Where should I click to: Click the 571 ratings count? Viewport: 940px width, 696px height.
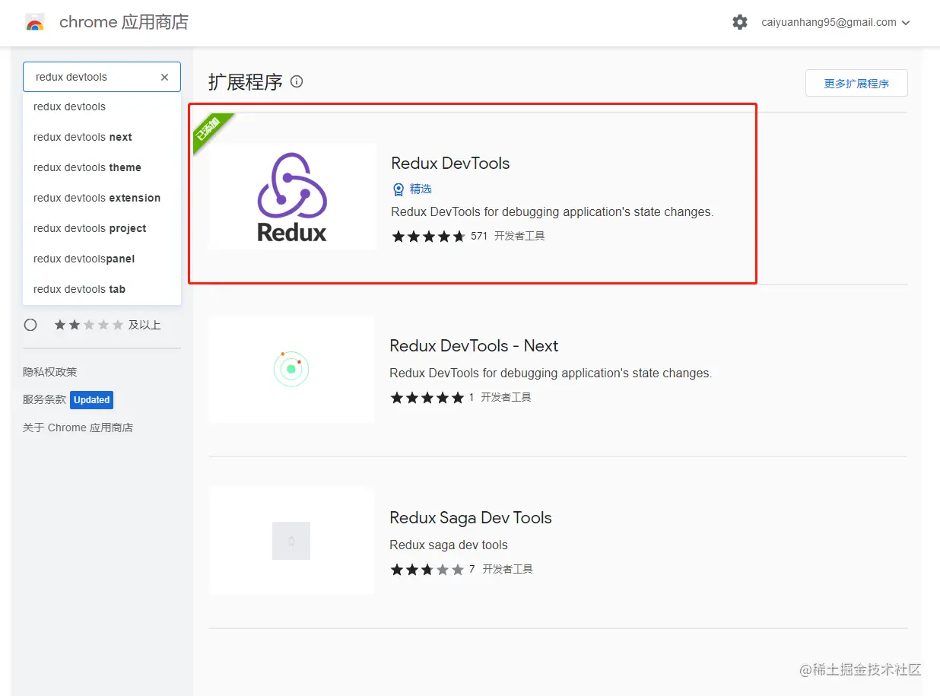pyautogui.click(x=479, y=236)
